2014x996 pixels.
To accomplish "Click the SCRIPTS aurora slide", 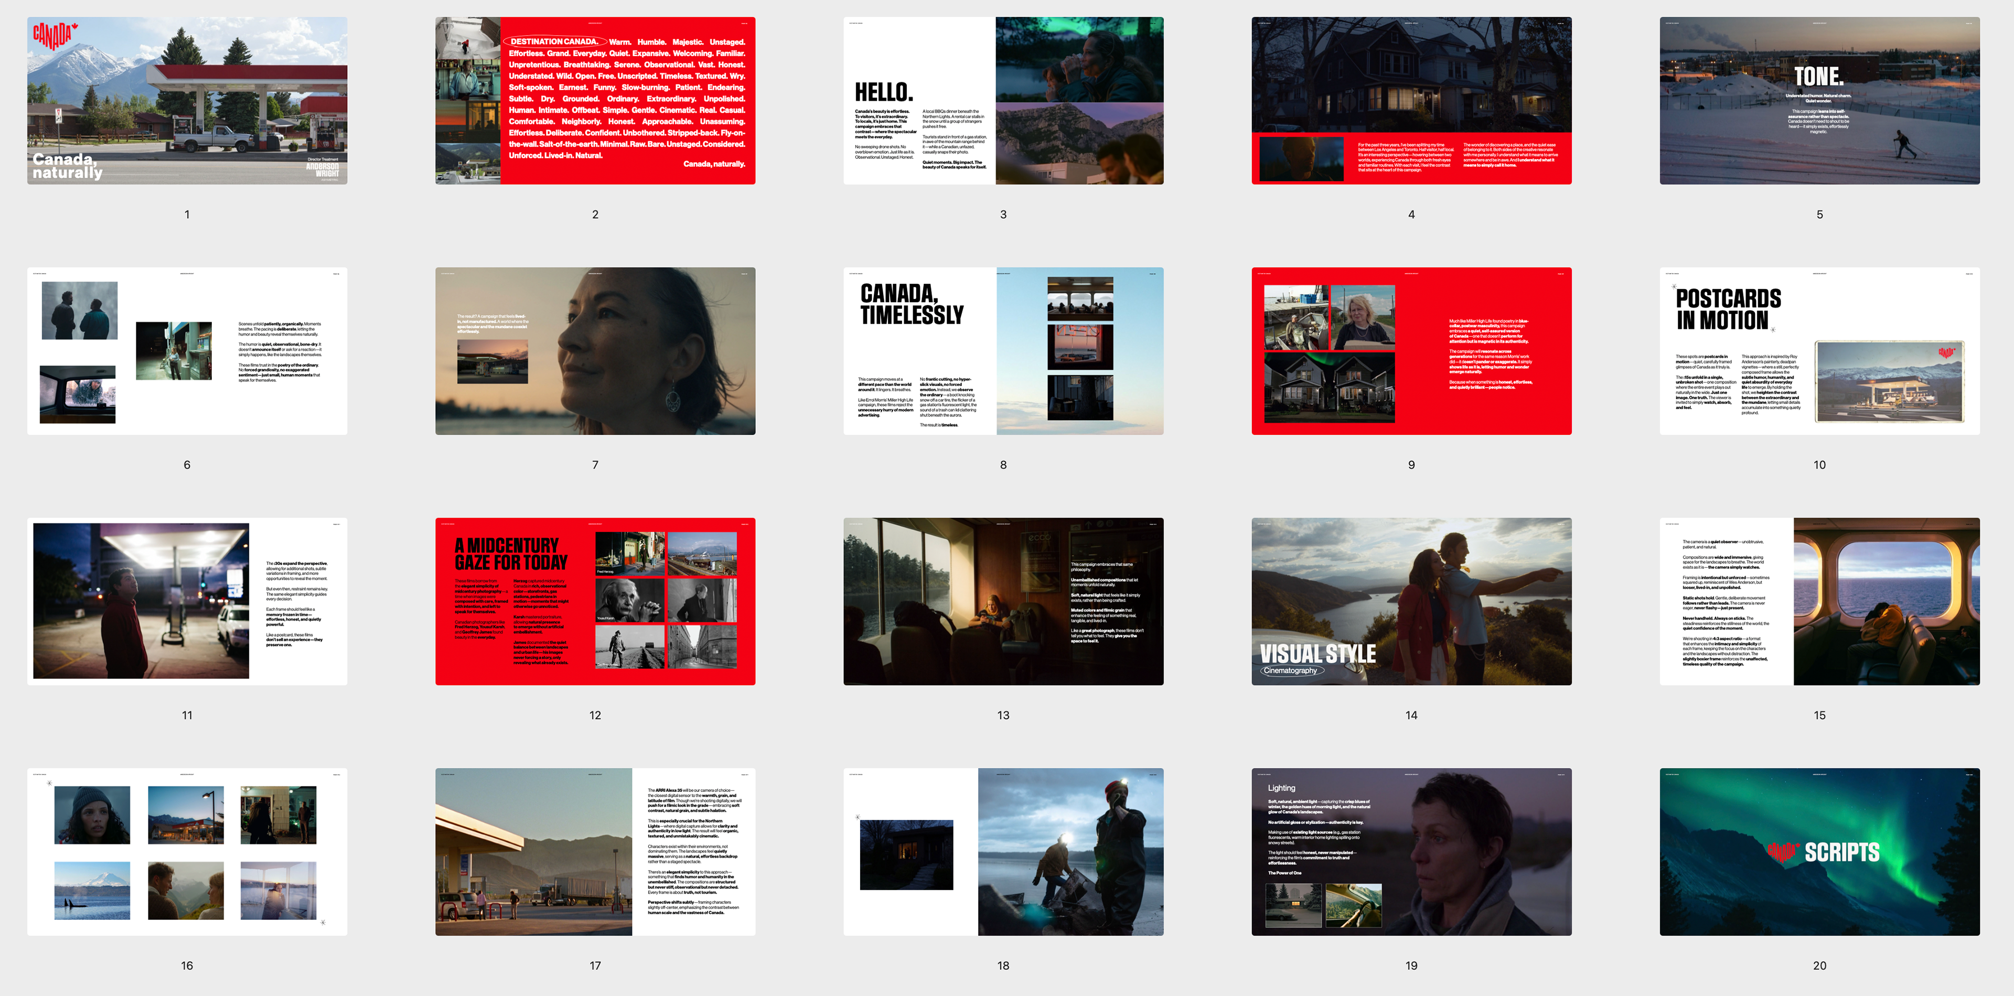I will point(1819,851).
